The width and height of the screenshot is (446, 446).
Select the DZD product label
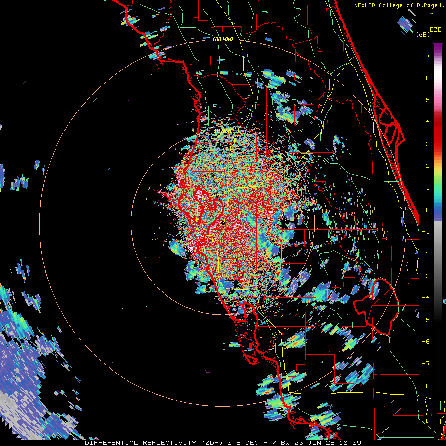coord(436,30)
